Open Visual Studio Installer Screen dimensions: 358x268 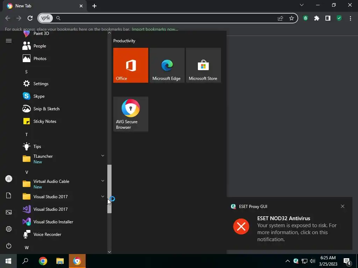click(x=64, y=222)
